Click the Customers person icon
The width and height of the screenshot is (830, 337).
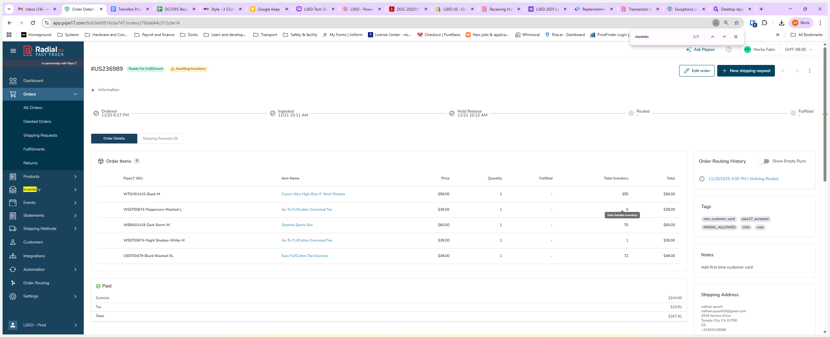point(13,242)
